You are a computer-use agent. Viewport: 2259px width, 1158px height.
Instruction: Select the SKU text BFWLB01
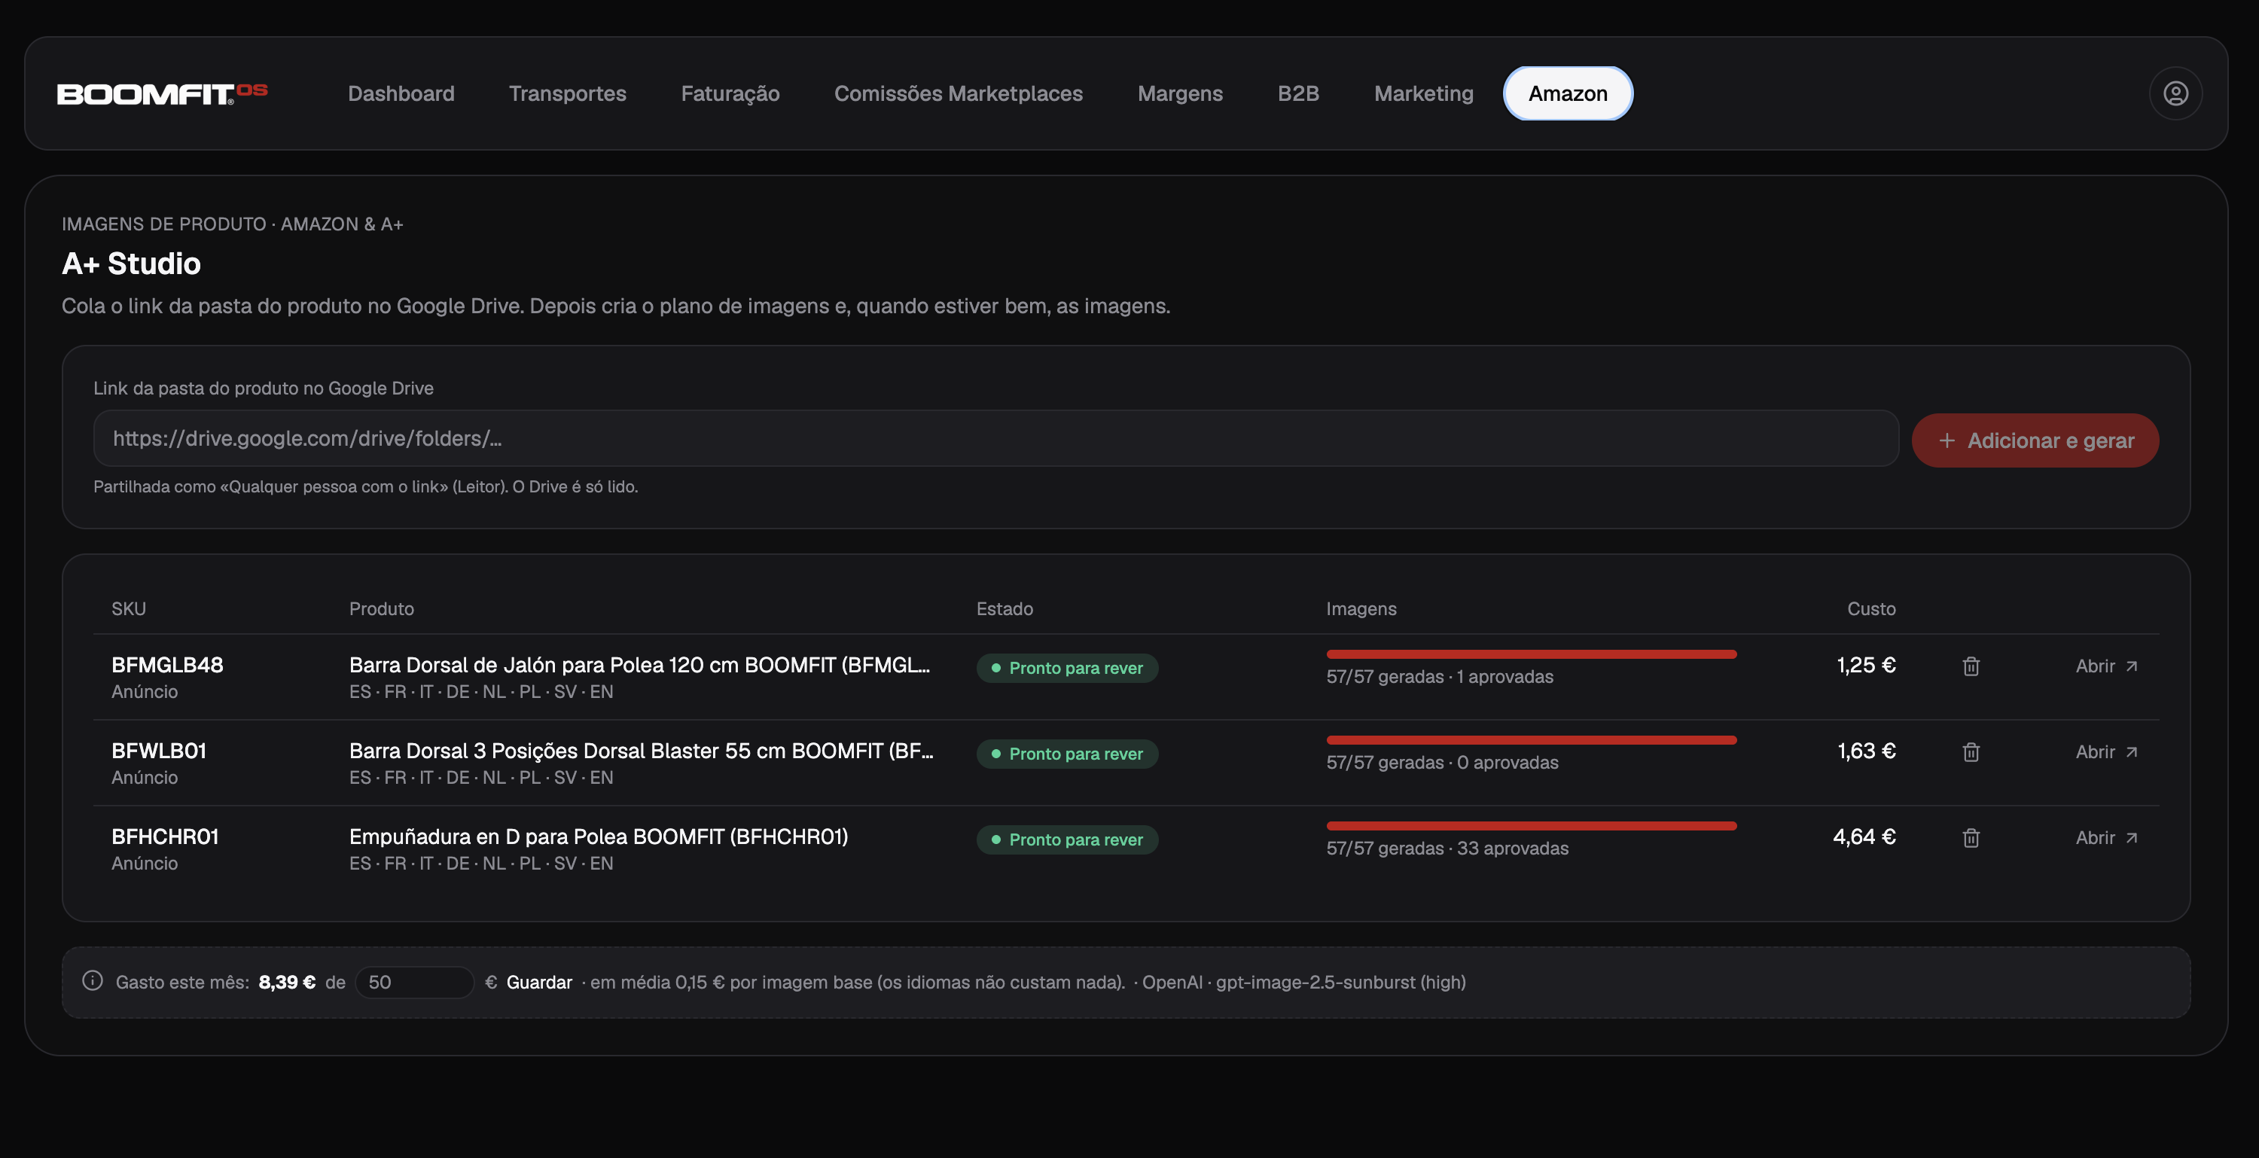pos(159,751)
